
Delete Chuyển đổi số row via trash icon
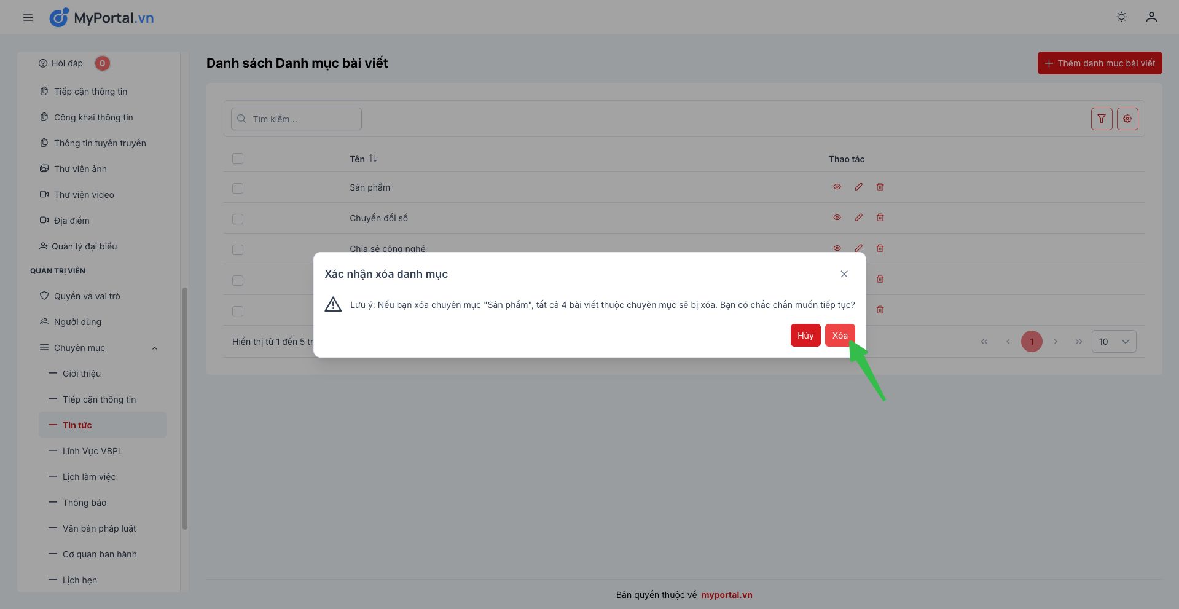880,218
